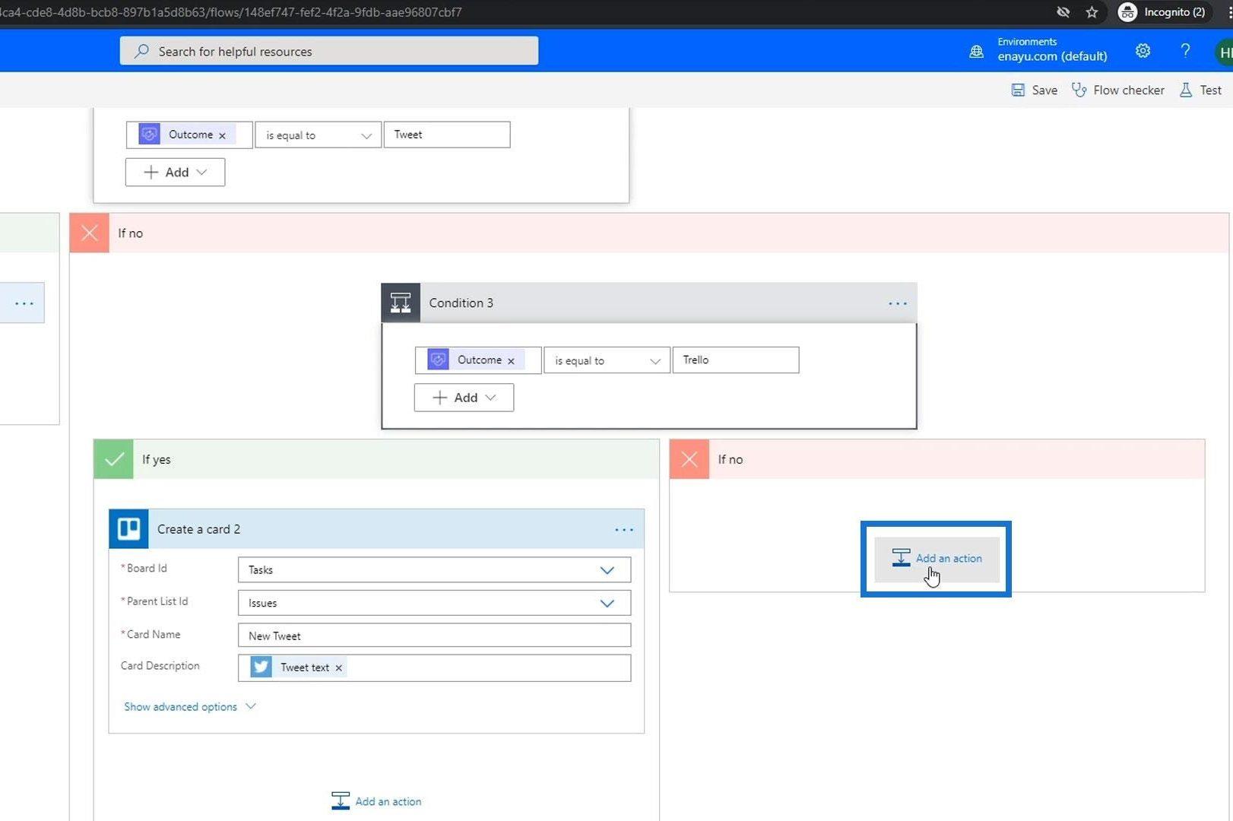Click the user avatar in top right

tap(1224, 52)
